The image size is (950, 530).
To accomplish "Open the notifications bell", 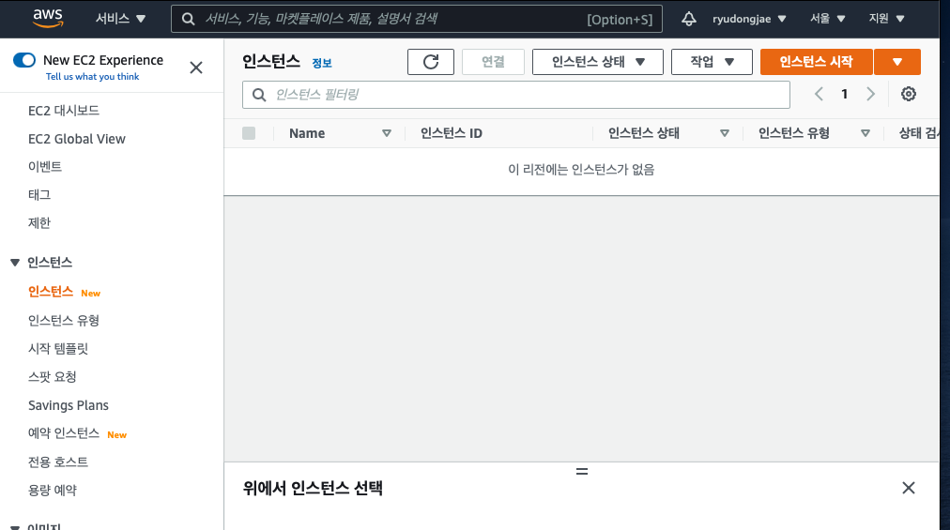I will [688, 19].
